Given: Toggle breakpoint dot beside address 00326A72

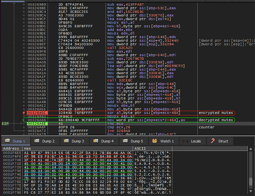Looking at the screenshot, I should pos(24,131).
